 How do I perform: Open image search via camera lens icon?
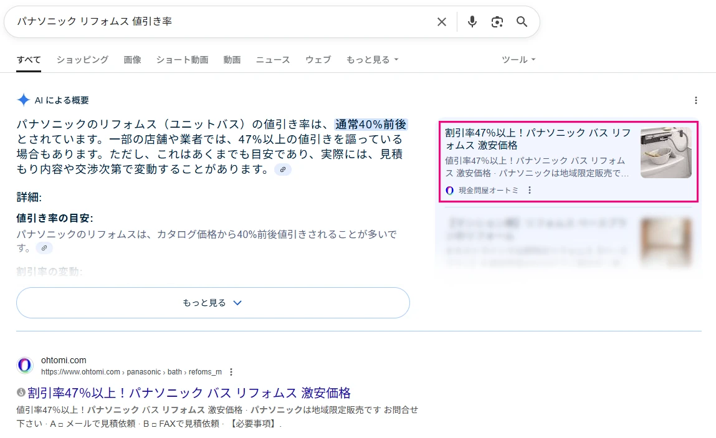(497, 22)
